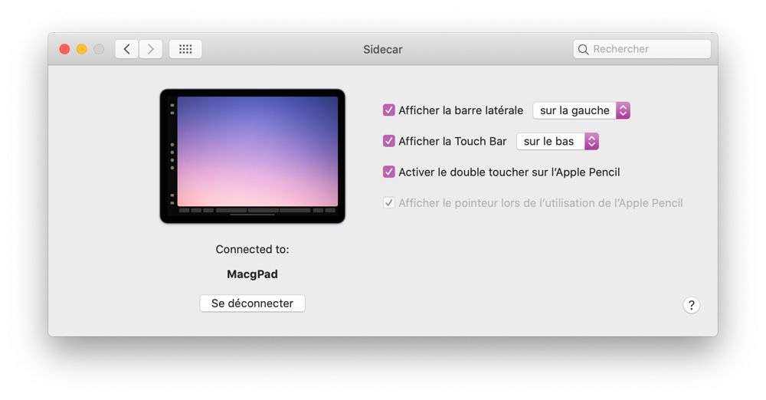Image resolution: width=766 pixels, height=400 pixels.
Task: Go back with the left chevron button
Action: [127, 49]
